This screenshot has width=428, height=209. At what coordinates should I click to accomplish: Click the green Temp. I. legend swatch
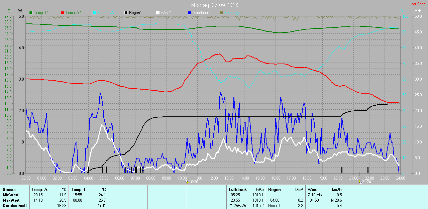tap(31, 13)
